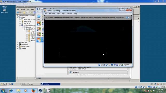
Task: Expand the Diagnostics node
Action: [x=18, y=45]
